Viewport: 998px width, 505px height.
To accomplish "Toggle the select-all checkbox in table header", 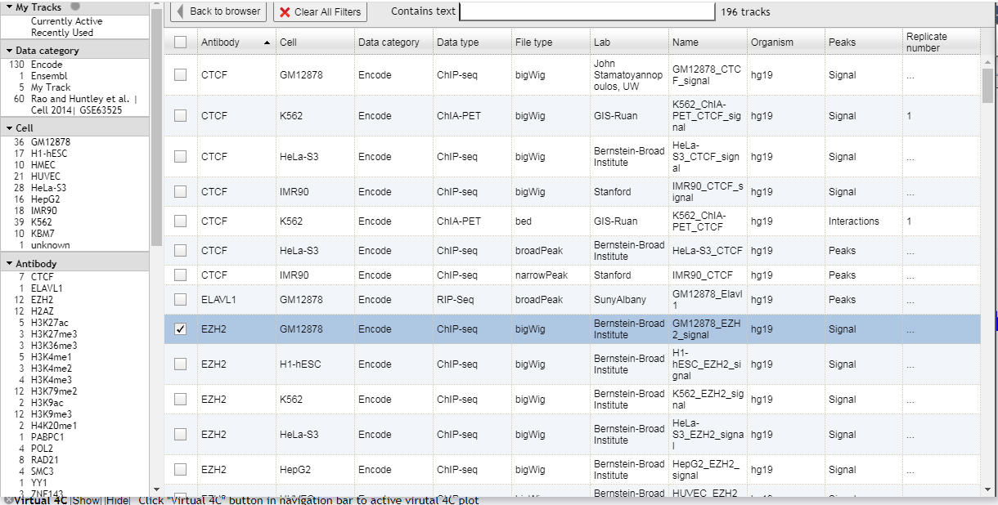I will click(x=180, y=42).
